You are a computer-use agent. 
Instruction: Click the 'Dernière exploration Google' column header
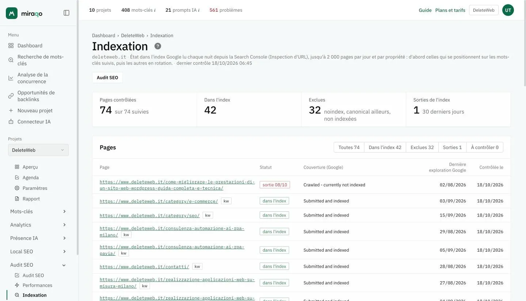[x=447, y=167]
